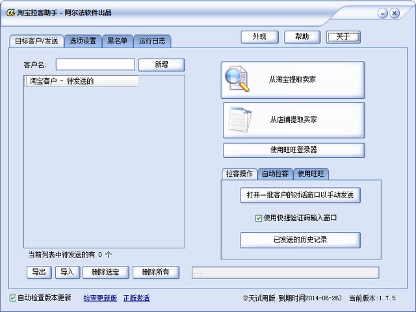416x312 pixels.
Task: Click the document icon on 从店铺提取买家
Action: (x=240, y=120)
